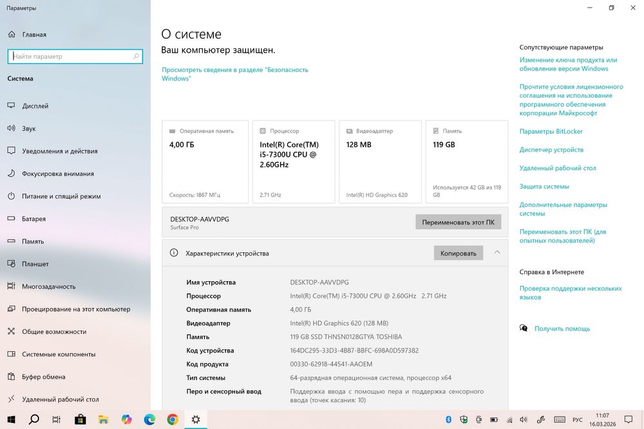The width and height of the screenshot is (644, 429).
Task: Copy device specs with Копировать button
Action: point(459,253)
